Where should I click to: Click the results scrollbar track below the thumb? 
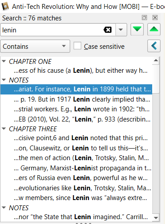[156, 154]
